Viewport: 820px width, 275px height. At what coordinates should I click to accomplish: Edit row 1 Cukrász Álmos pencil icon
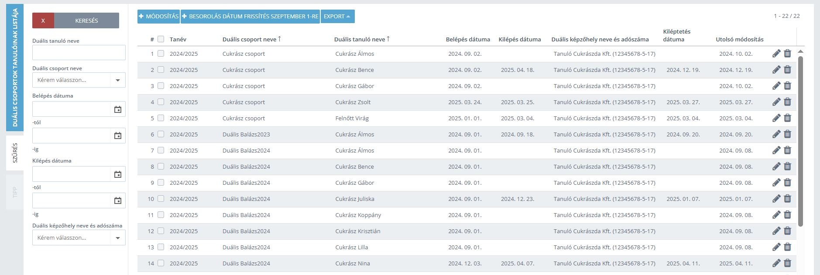776,54
